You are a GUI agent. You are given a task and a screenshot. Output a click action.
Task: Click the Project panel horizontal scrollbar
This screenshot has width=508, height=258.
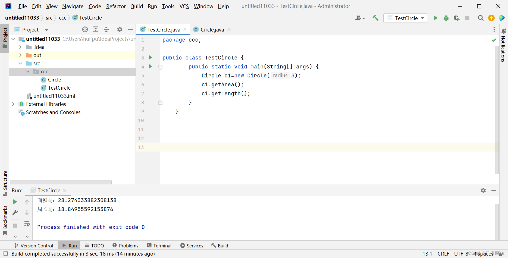pos(61,182)
